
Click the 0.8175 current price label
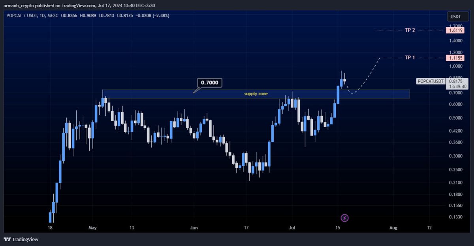point(455,81)
